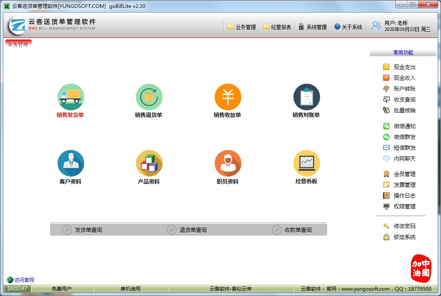The height and width of the screenshot is (296, 441).
Task: Open the 业务管理 menu
Action: tap(242, 27)
